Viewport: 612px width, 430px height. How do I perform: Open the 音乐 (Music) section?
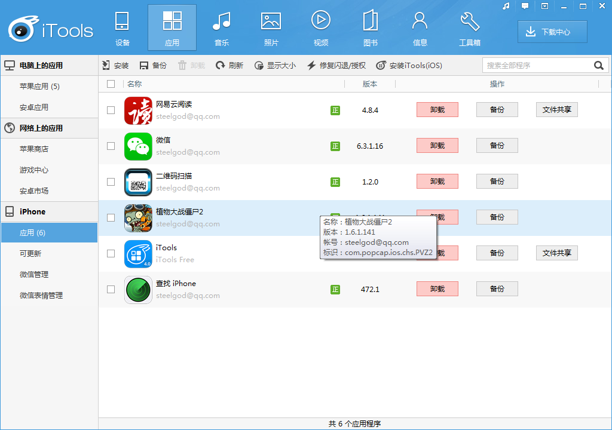coord(222,28)
